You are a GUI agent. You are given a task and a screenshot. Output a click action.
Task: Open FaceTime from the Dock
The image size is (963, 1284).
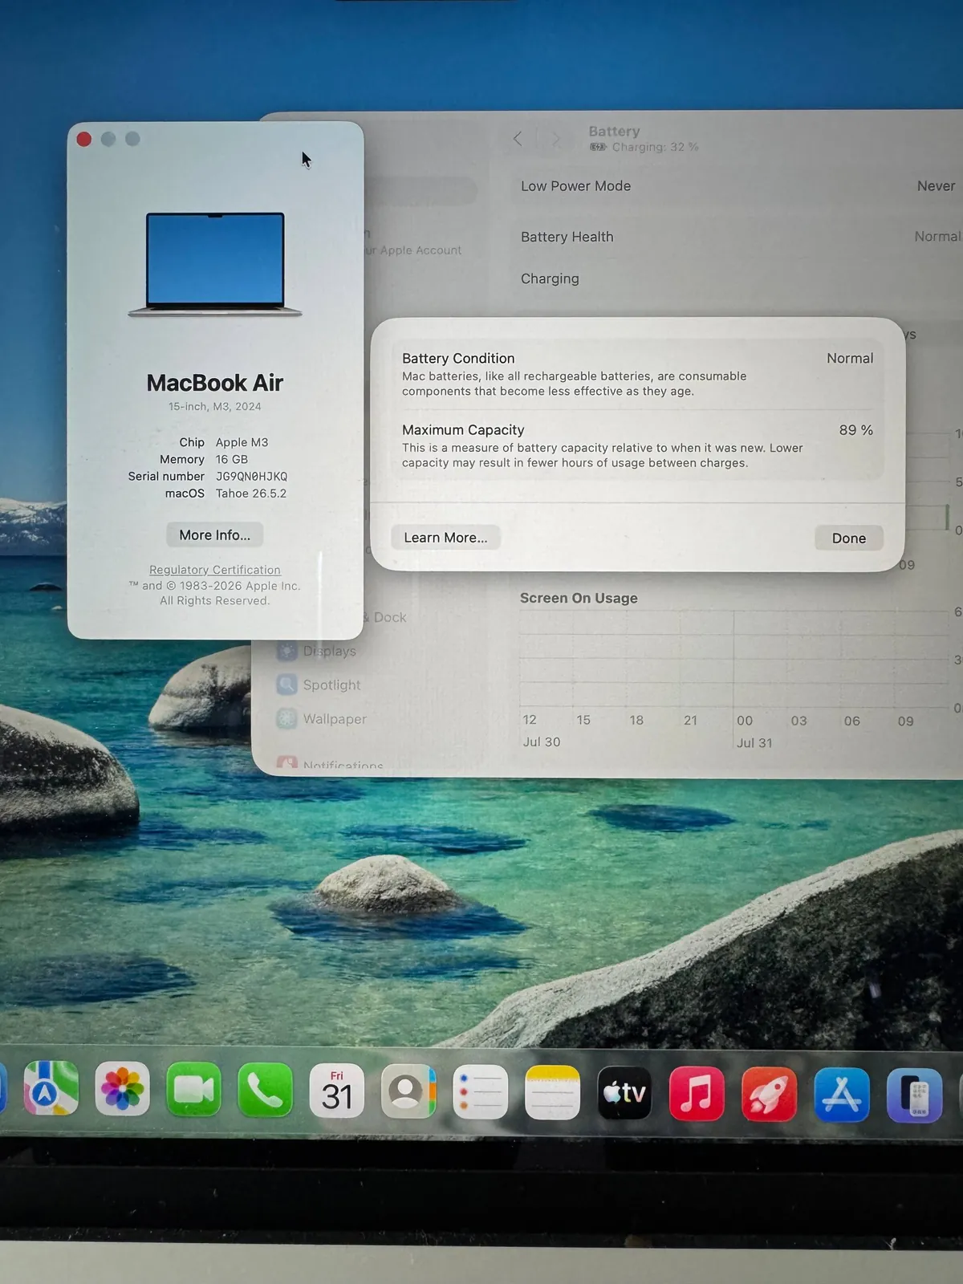coord(193,1089)
